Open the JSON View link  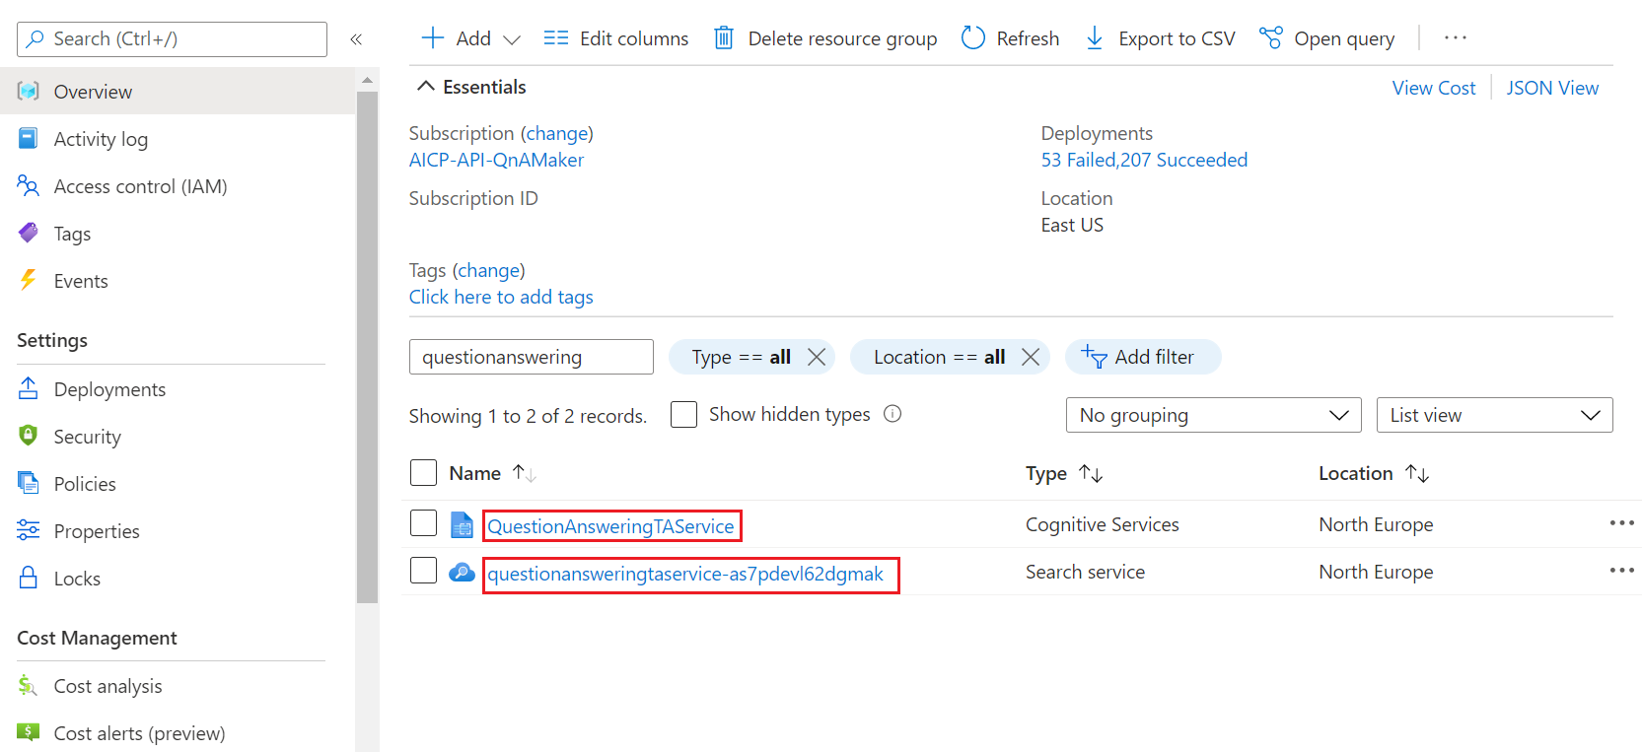(x=1552, y=88)
